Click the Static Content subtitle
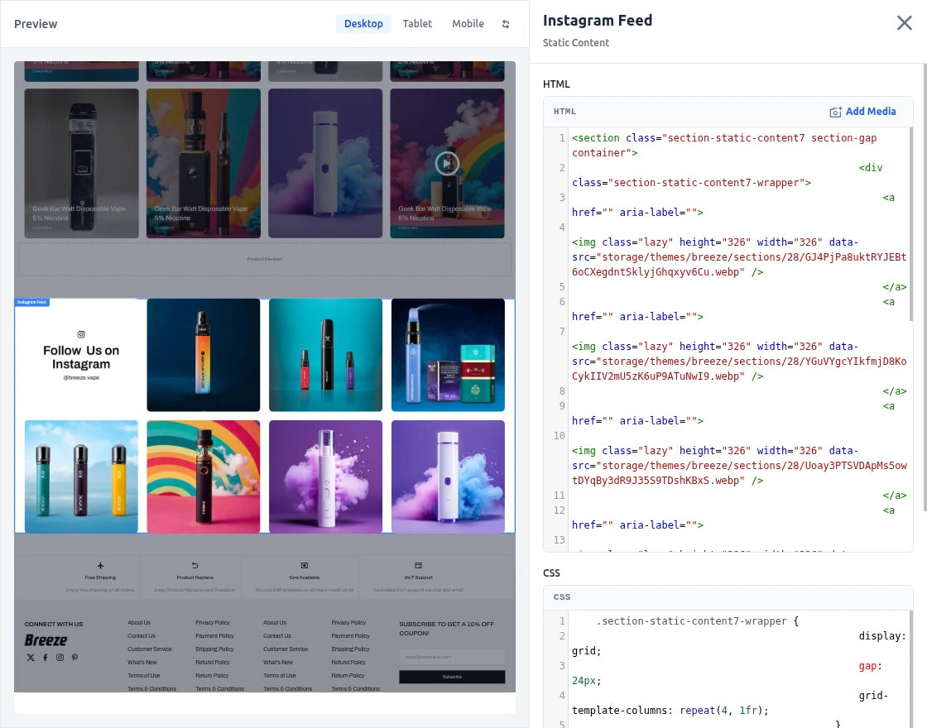The height and width of the screenshot is (728, 927). tap(576, 42)
